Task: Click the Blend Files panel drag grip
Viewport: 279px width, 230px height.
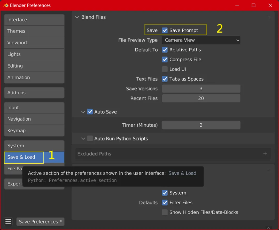Action: 268,17
